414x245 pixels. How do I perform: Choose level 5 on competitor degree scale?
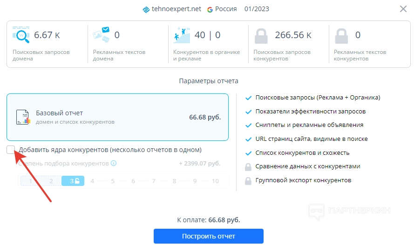(x=113, y=181)
